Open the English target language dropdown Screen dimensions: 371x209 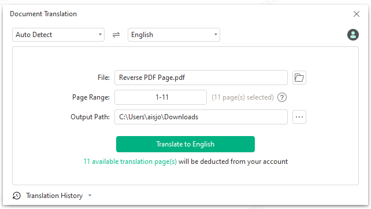tap(174, 35)
